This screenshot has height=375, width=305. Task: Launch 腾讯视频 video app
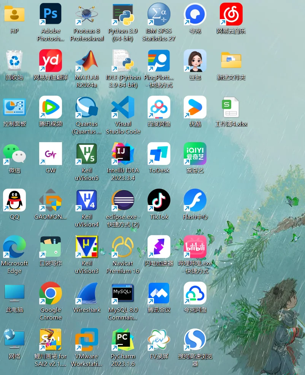(x=50, y=107)
